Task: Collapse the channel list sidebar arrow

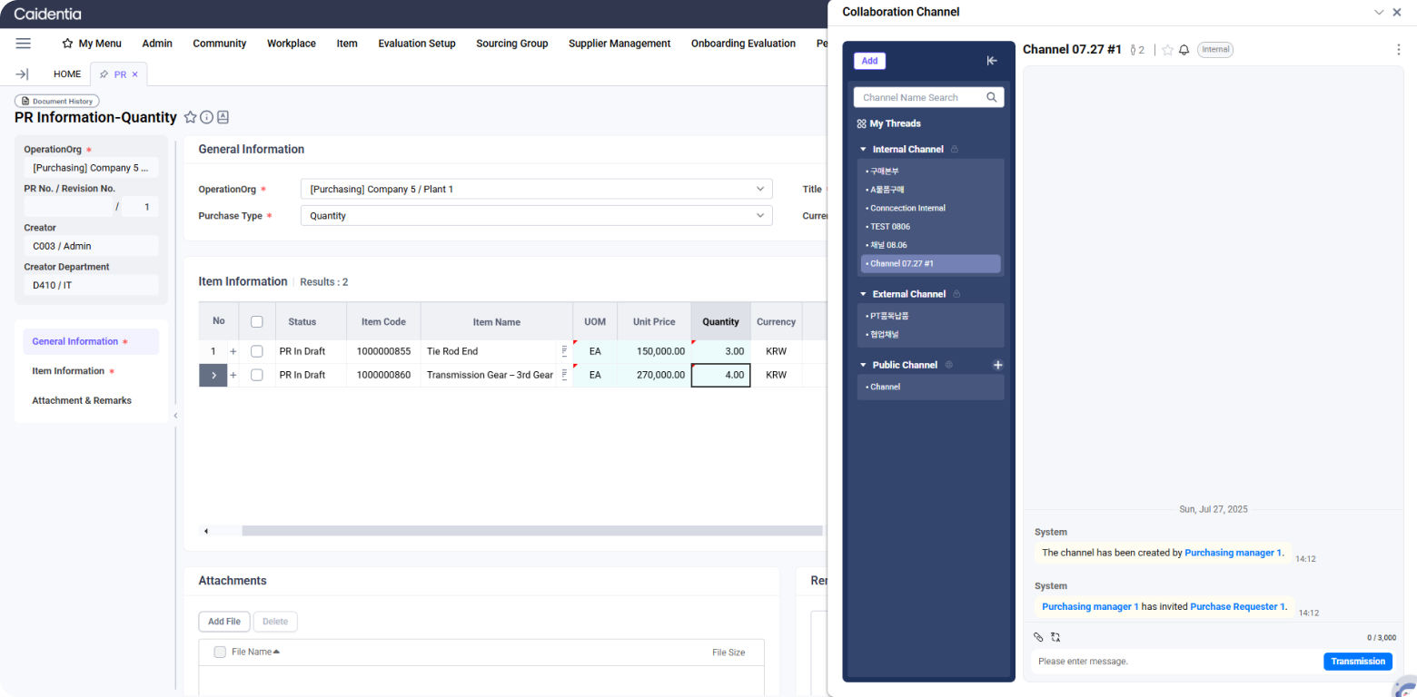Action: [x=992, y=61]
